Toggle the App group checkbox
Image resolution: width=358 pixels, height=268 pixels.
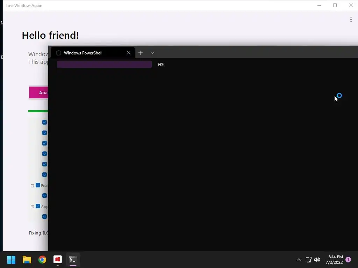[38, 206]
